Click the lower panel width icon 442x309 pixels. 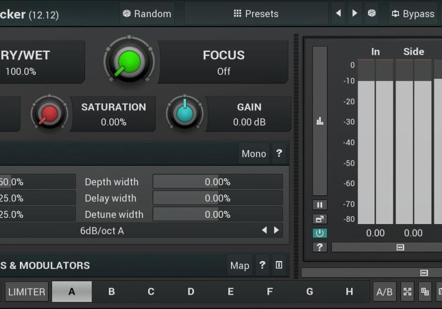click(x=424, y=273)
